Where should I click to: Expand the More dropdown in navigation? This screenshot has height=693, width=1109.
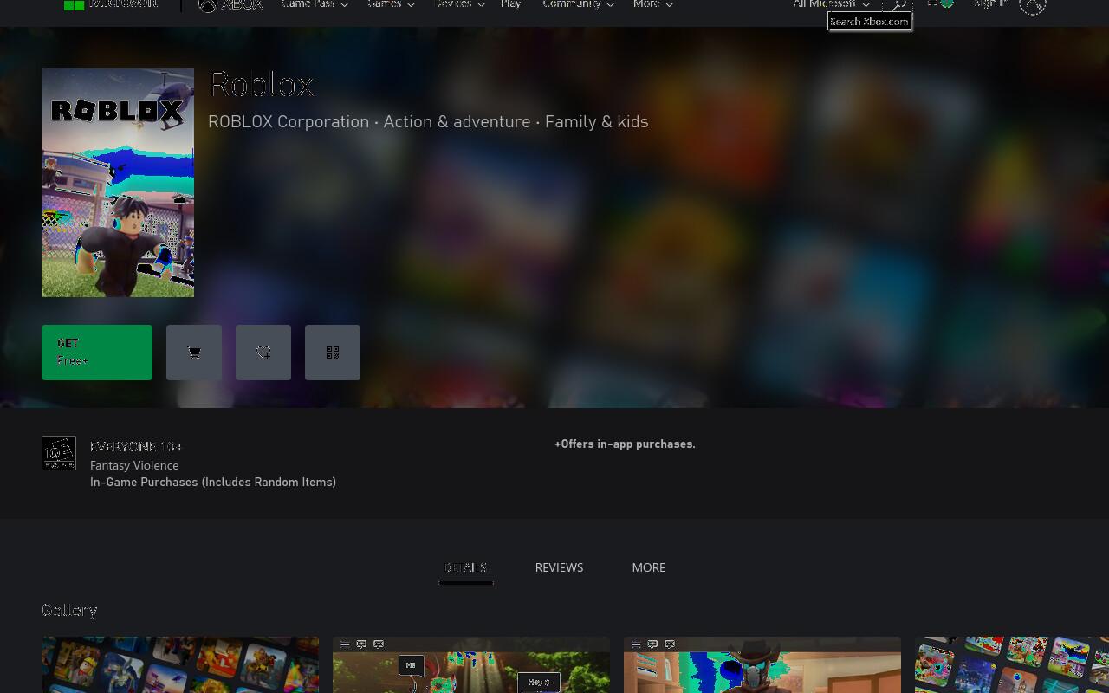(653, 4)
